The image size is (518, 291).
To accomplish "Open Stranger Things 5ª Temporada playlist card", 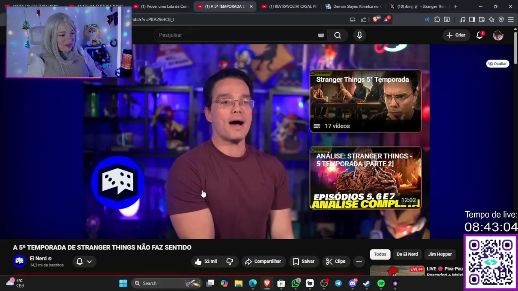I will 365,101.
